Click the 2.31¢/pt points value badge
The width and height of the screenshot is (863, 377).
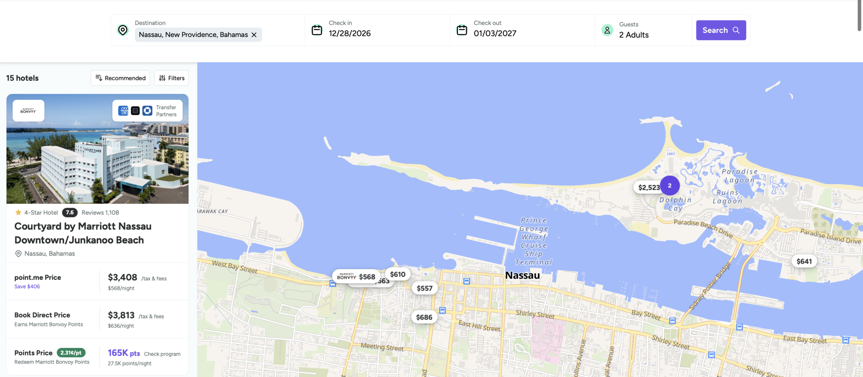point(71,352)
